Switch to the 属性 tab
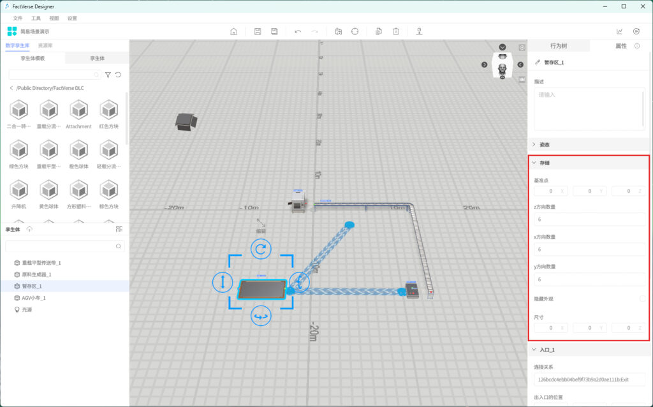653x407 pixels. click(x=621, y=46)
